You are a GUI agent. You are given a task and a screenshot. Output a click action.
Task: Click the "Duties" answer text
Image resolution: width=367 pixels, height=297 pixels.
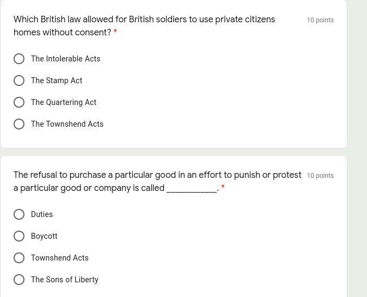(42, 214)
